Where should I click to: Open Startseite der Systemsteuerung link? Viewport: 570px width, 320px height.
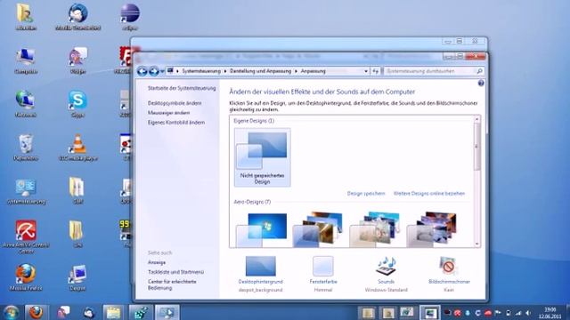(x=182, y=88)
